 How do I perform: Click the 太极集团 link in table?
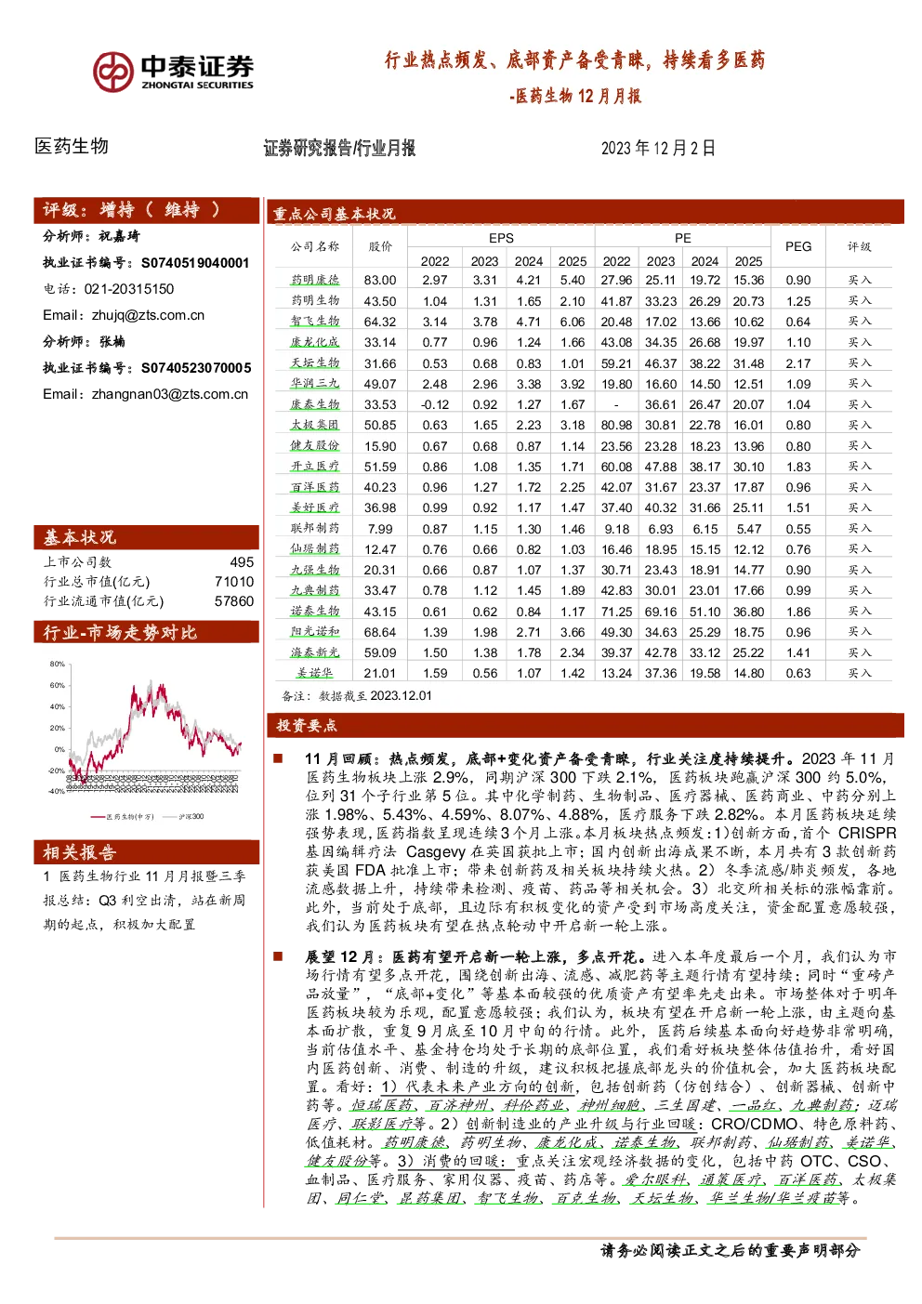click(x=315, y=425)
